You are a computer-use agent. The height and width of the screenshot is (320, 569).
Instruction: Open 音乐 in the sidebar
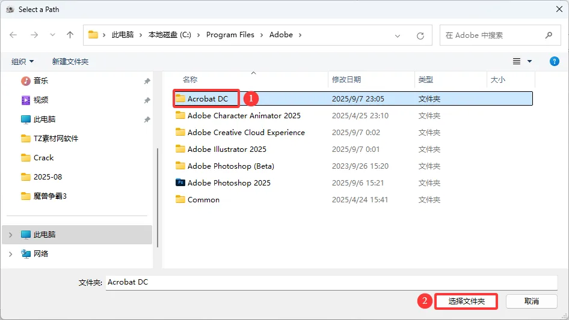pos(41,81)
